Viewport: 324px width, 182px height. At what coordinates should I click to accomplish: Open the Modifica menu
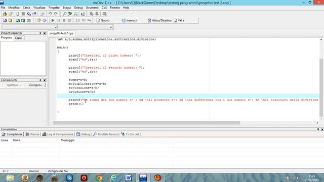click(x=14, y=8)
